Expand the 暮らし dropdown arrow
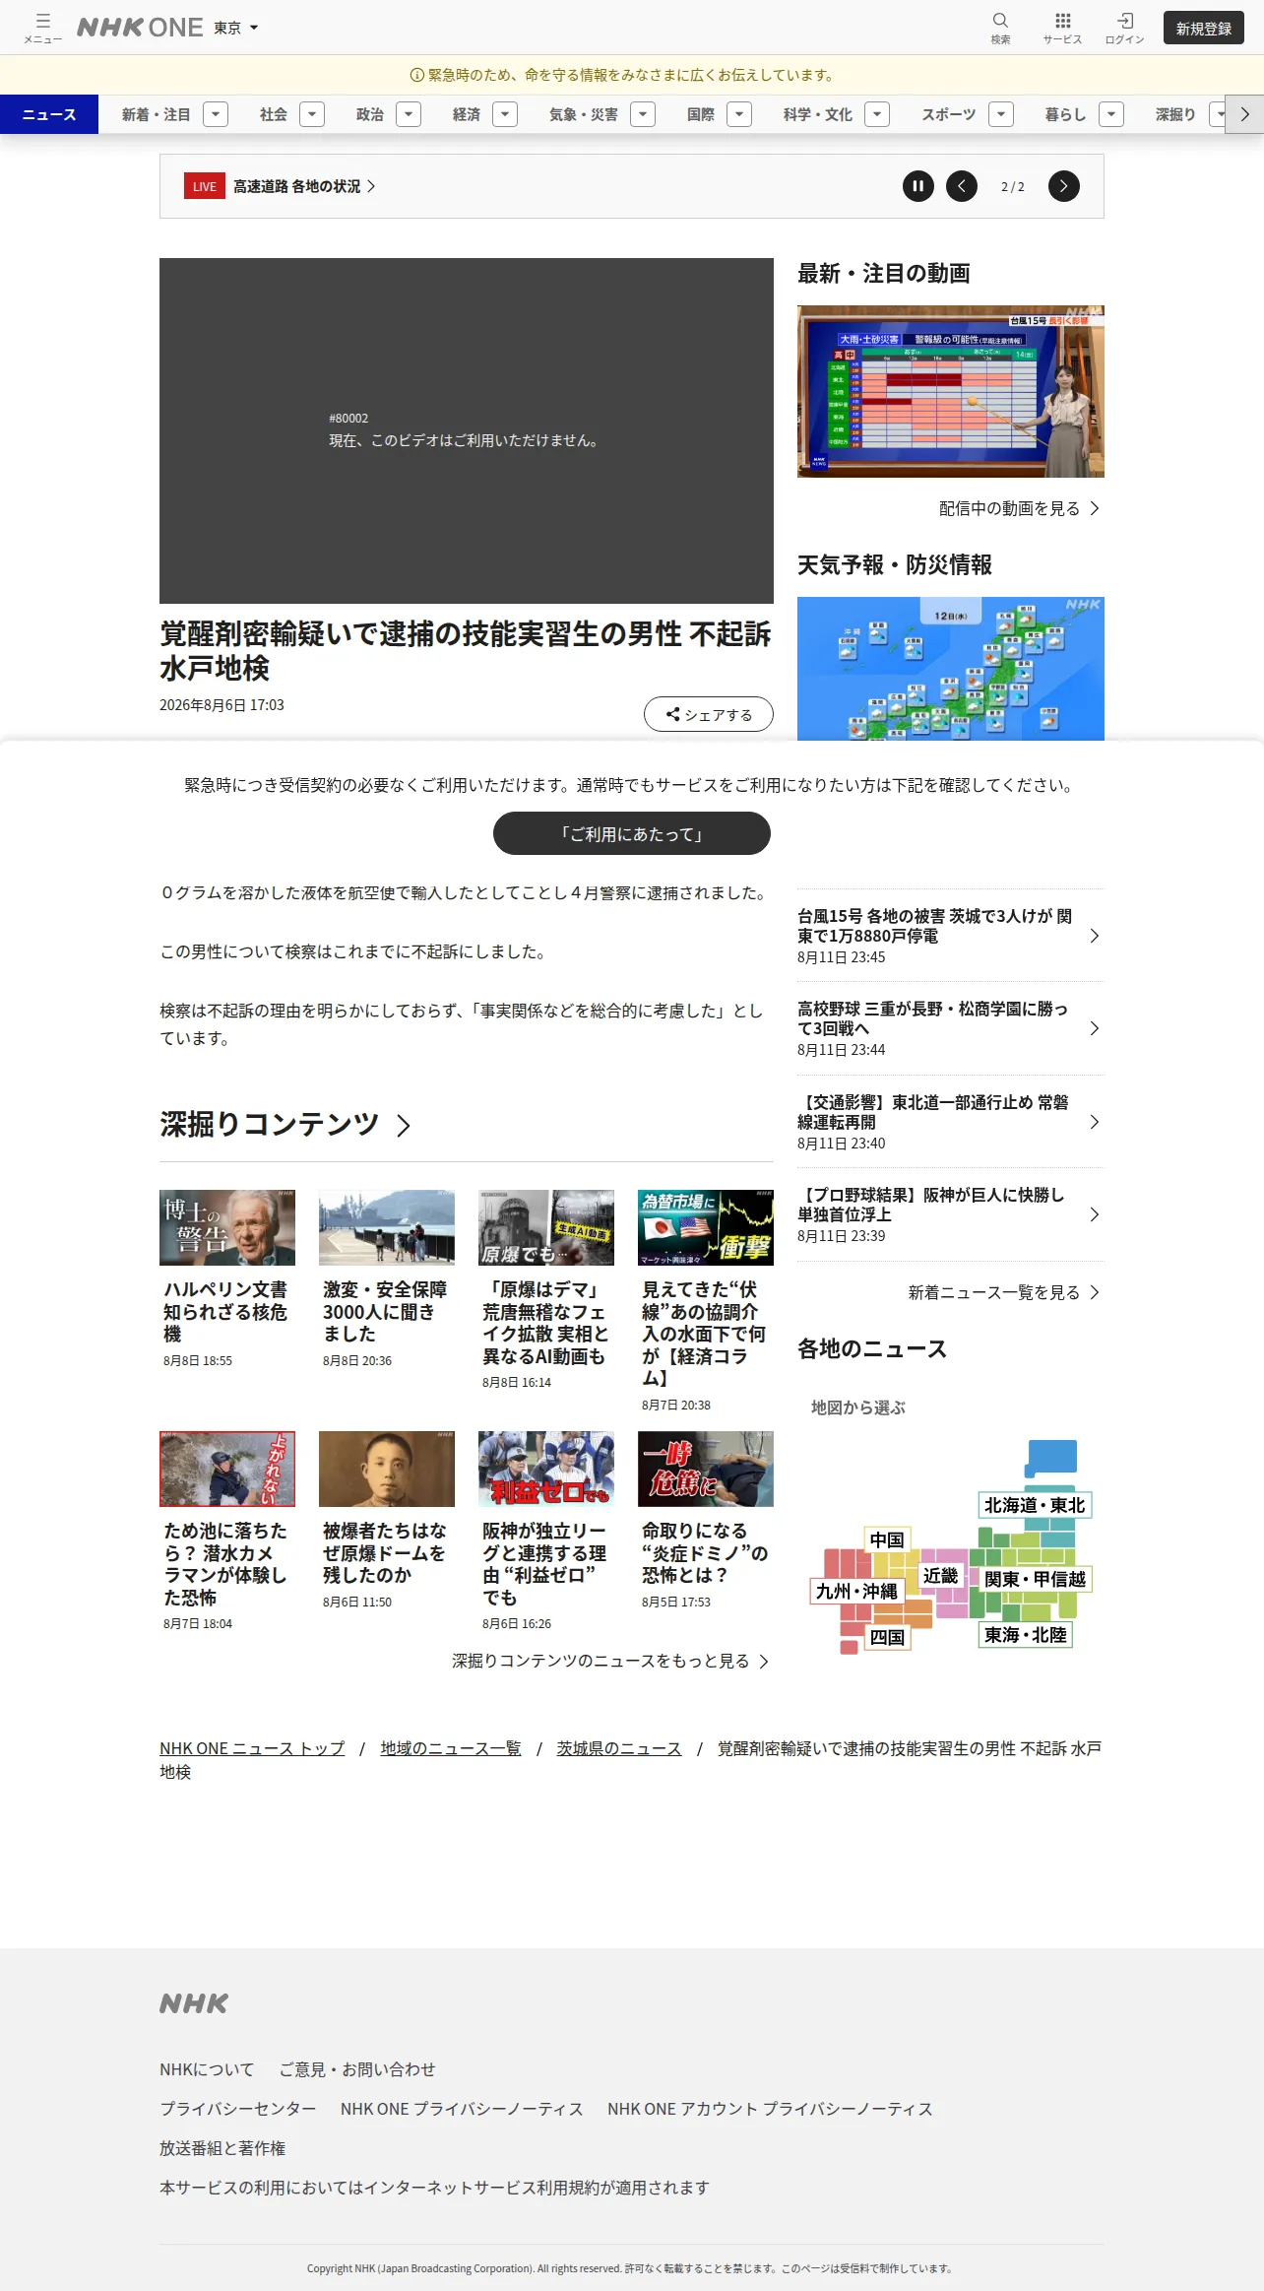Image resolution: width=1264 pixels, height=2291 pixels. coord(1111,114)
